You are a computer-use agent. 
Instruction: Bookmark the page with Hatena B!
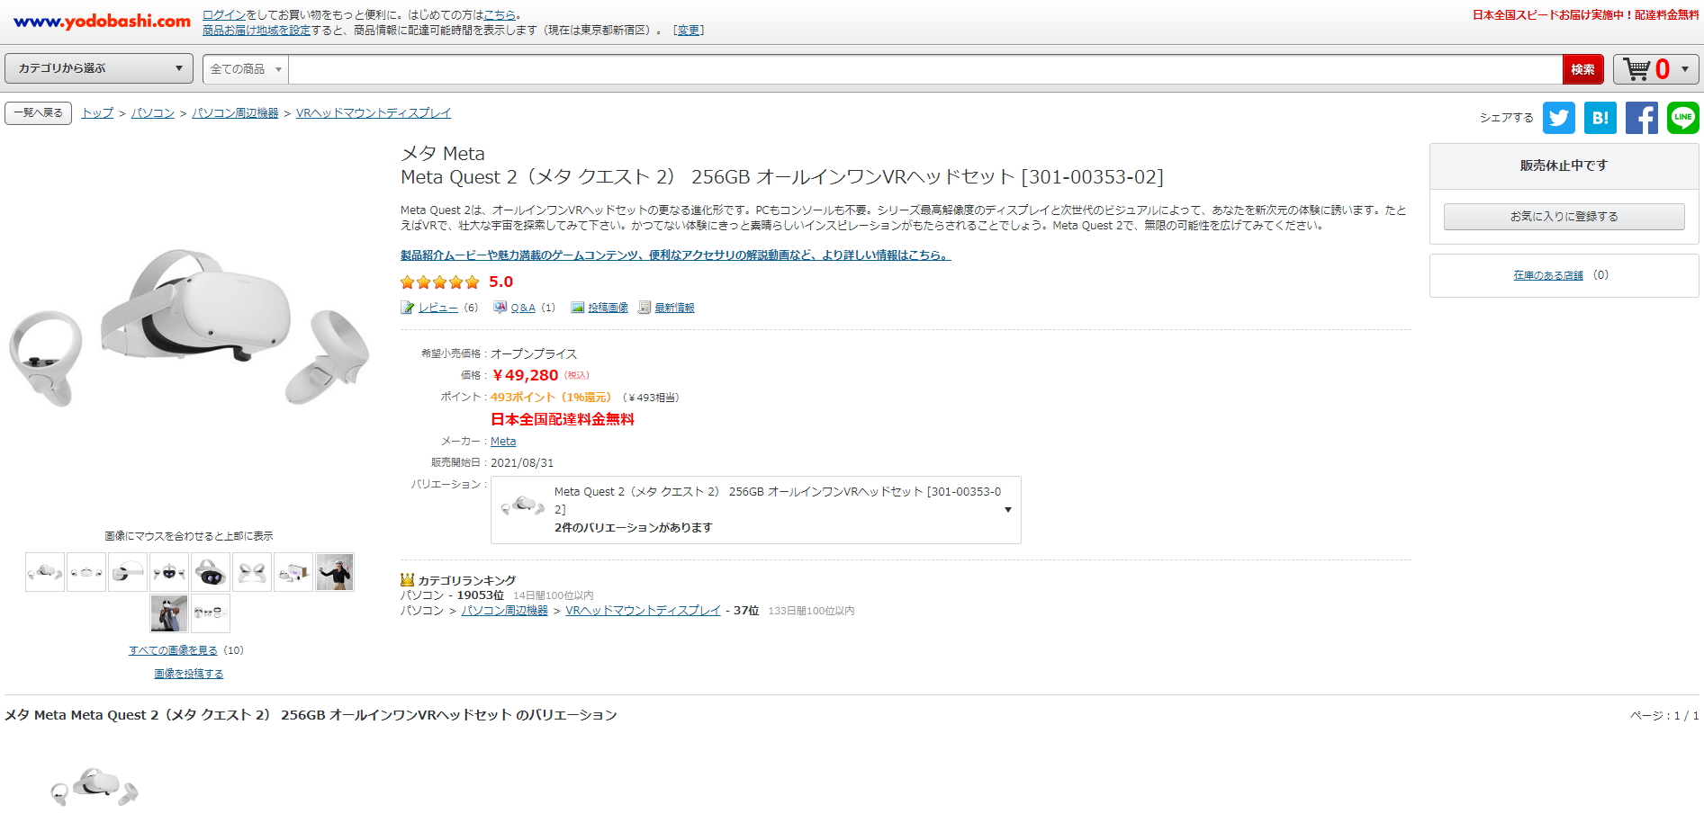(1600, 118)
